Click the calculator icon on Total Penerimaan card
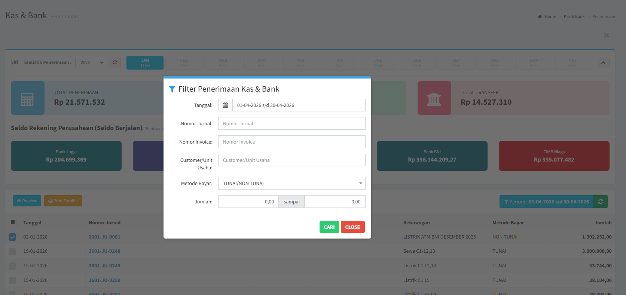Screen dimensions: 626x295 point(27,99)
